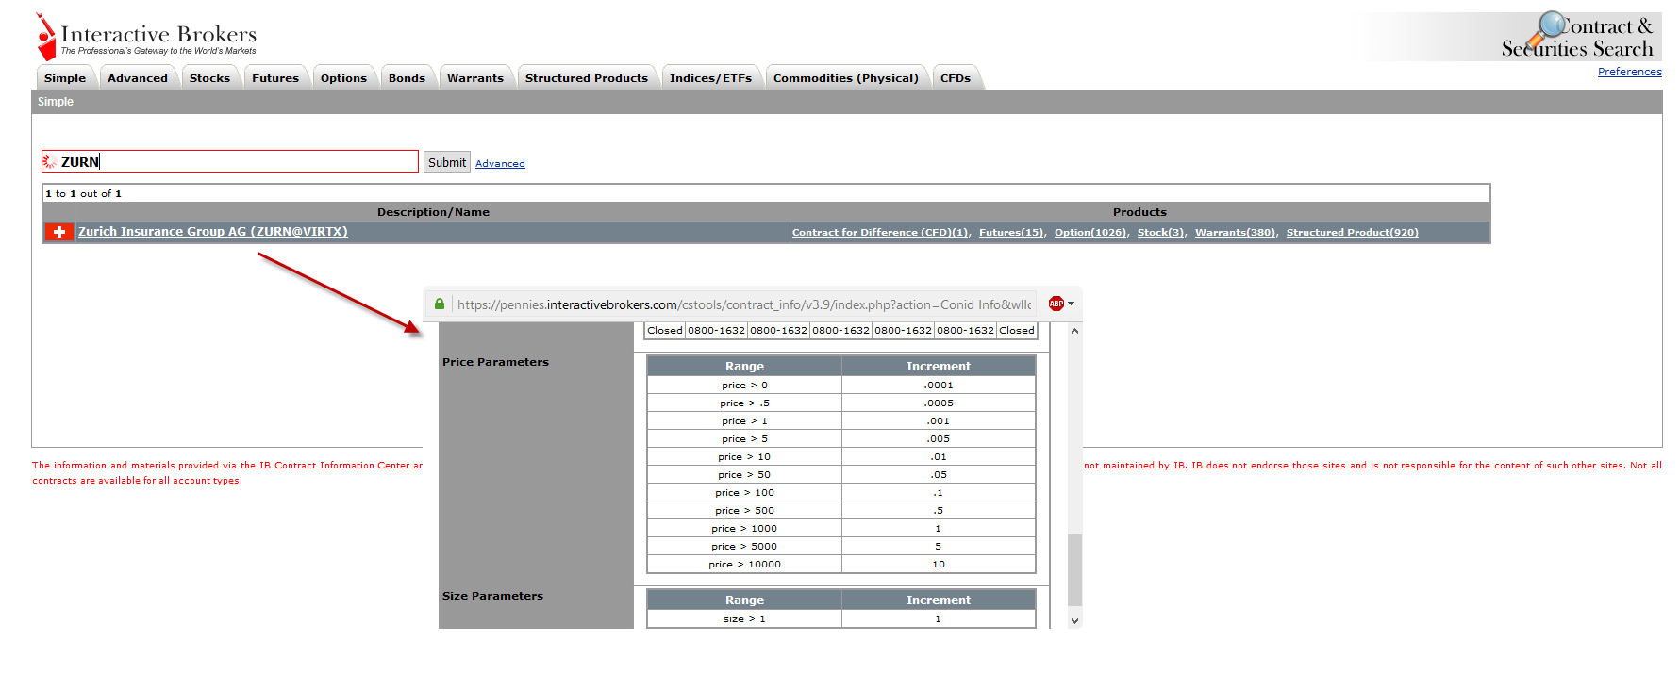The image size is (1680, 690).
Task: Expand the adblock icon dropdown arrow
Action: click(1071, 304)
